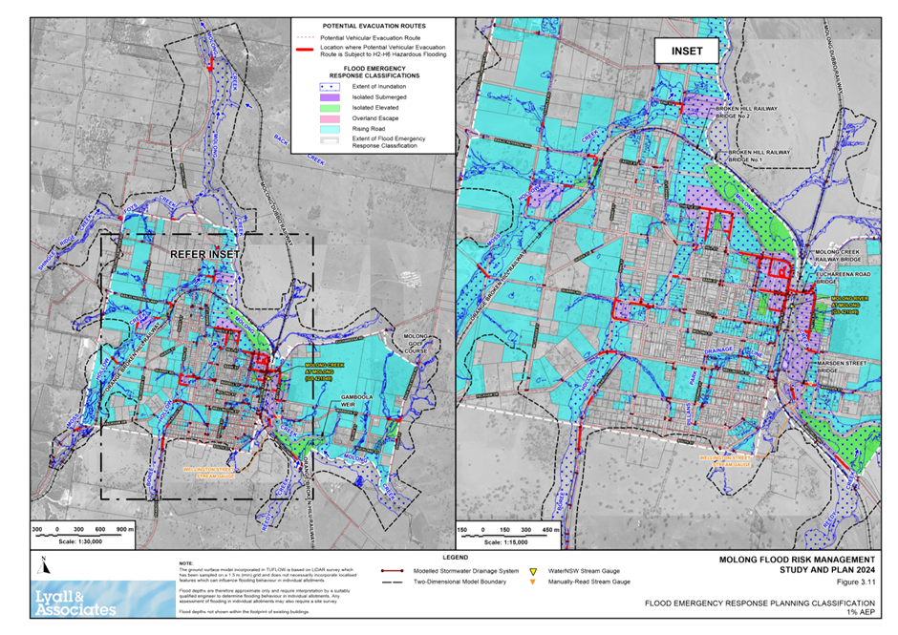Click the 'LEGEND' heading at bottom
Screen dimensions: 898x635
click(x=456, y=557)
